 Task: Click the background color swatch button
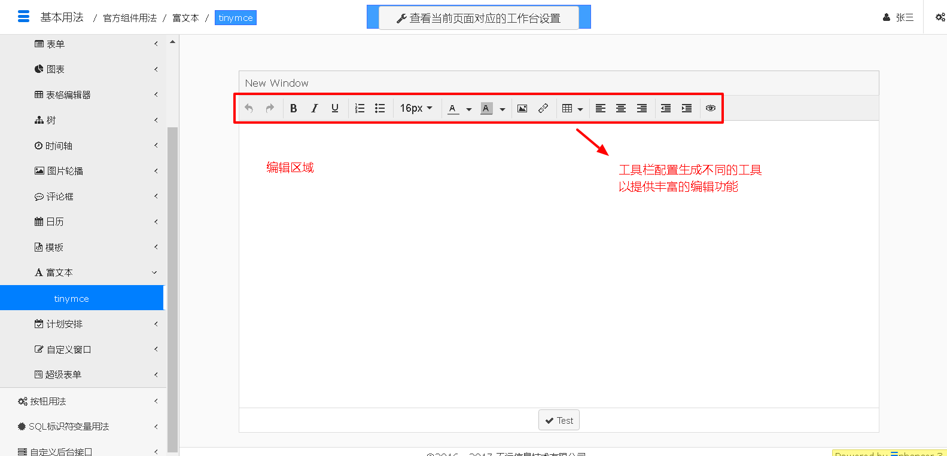pyautogui.click(x=486, y=108)
